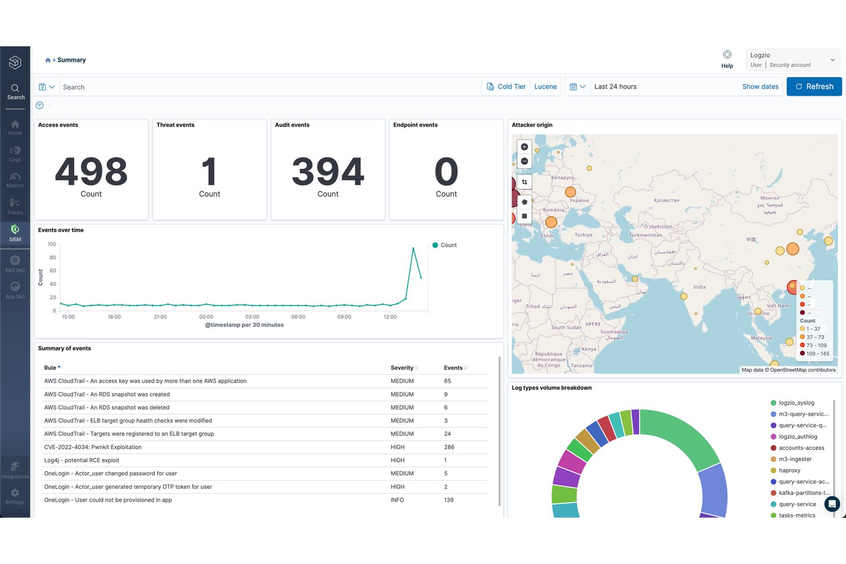Viewport: 846px width, 564px height.
Task: Select the map fit-to-bounds crop tool
Action: click(524, 182)
